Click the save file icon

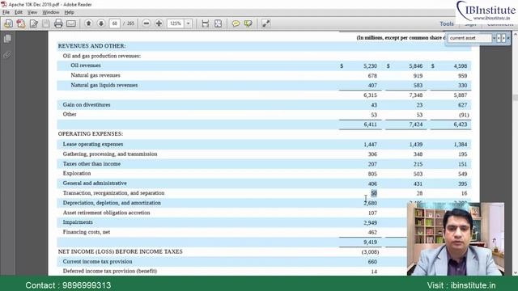(46, 23)
